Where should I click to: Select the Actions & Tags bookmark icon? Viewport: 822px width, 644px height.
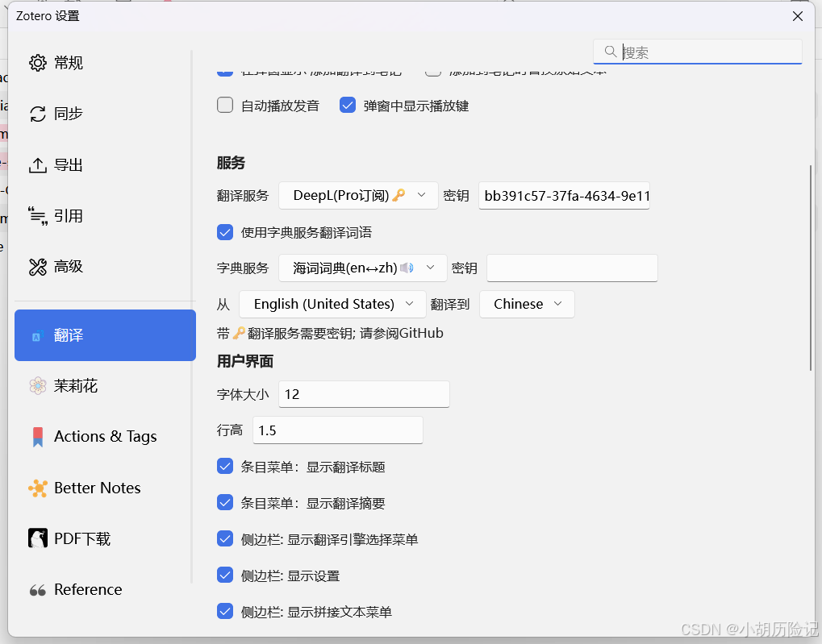point(36,436)
